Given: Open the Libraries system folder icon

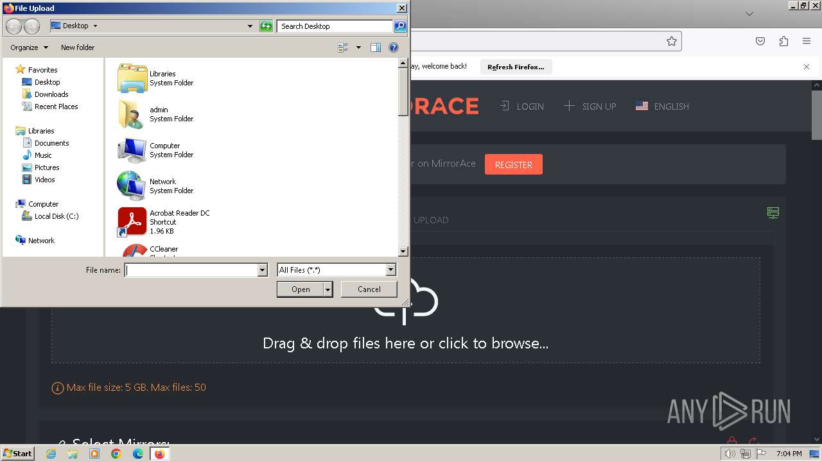Looking at the screenshot, I should [x=132, y=78].
